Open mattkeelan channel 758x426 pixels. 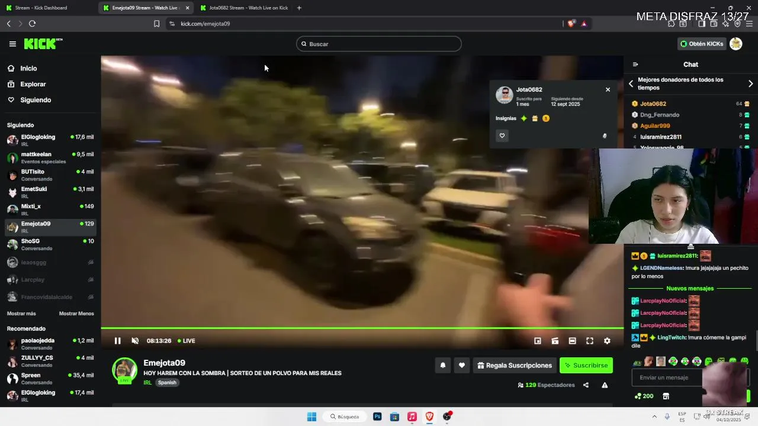pyautogui.click(x=50, y=157)
